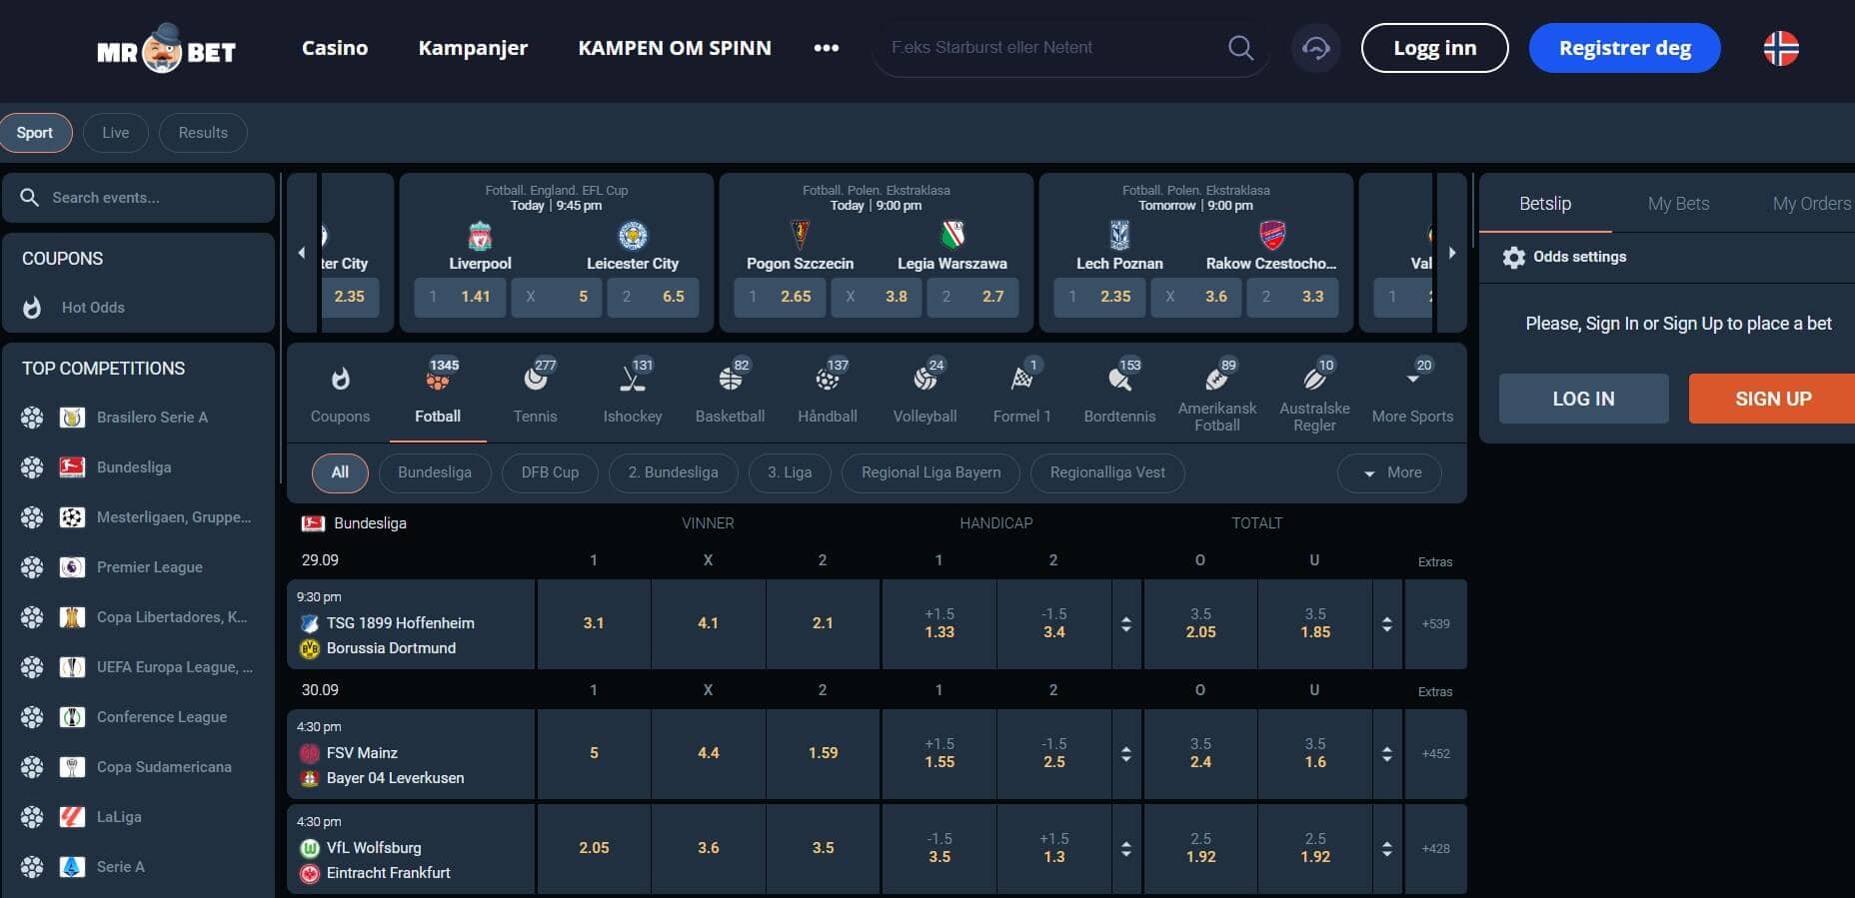Select the Formel 1 sport icon
The height and width of the screenshot is (898, 1855).
pyautogui.click(x=1022, y=378)
